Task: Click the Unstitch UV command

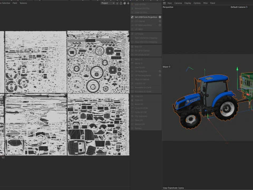Action: click(140, 83)
